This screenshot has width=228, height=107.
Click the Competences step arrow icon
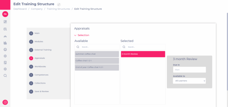click(x=31, y=75)
